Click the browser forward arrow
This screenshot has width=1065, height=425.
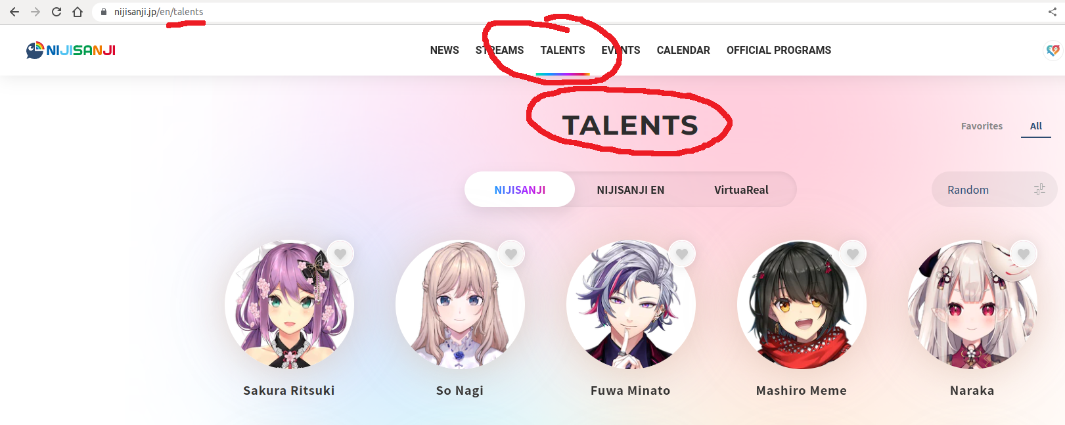(x=35, y=12)
